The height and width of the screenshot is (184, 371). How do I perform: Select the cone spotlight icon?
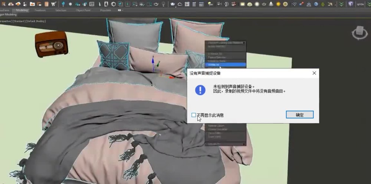271,4
